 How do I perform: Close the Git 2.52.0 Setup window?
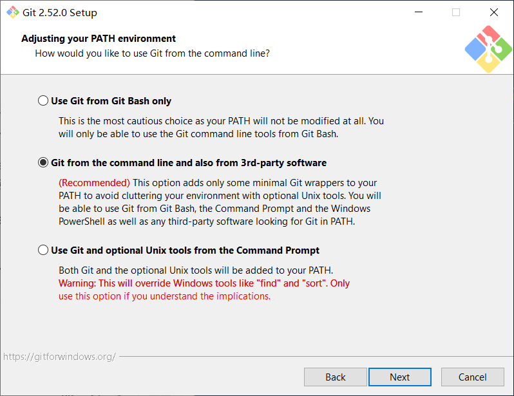tap(493, 12)
